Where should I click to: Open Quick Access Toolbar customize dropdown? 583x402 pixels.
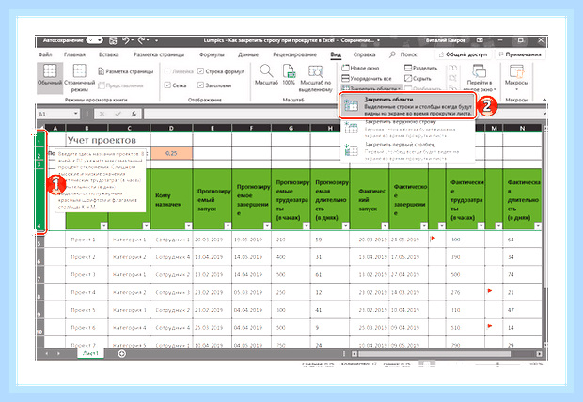point(156,40)
